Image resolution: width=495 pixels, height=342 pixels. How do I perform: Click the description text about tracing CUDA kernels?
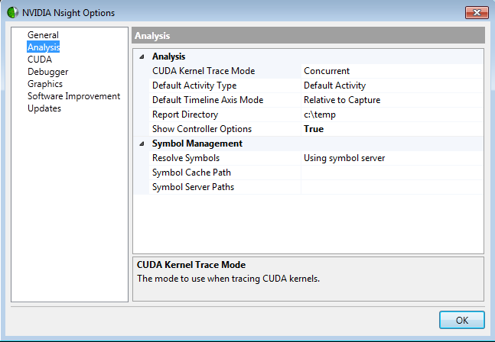(x=228, y=279)
